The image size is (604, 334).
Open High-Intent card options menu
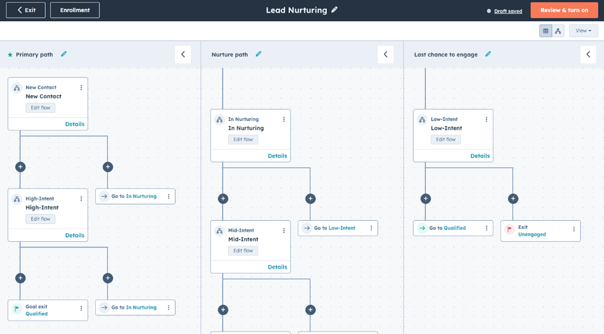(x=81, y=199)
